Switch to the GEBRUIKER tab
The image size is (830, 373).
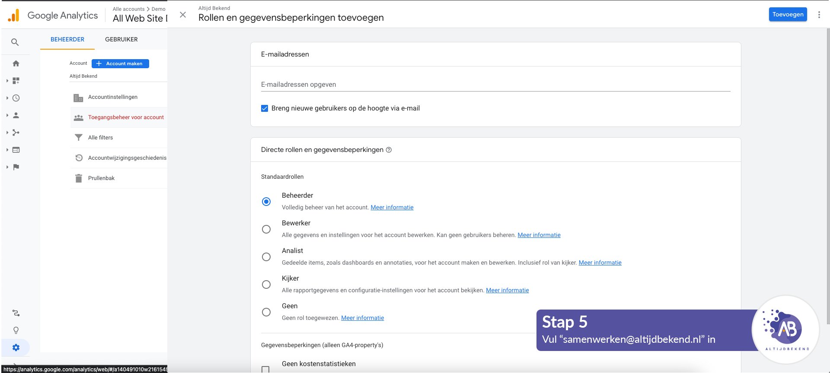[x=121, y=39]
